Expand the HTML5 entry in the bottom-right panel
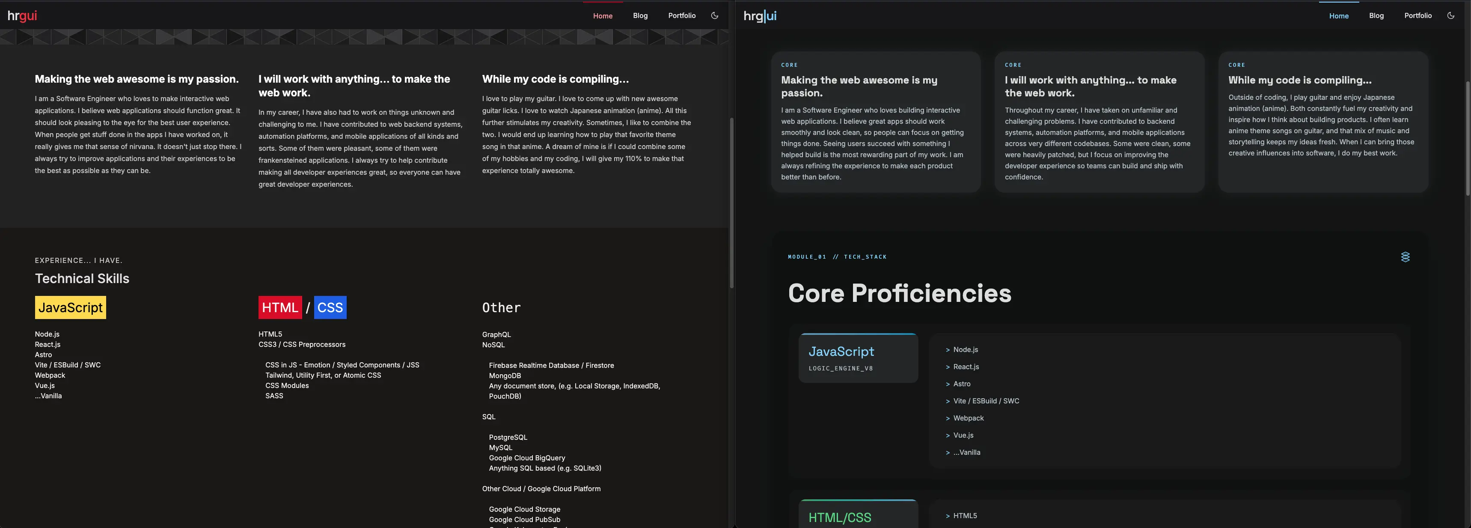This screenshot has height=528, width=1471. (965, 516)
